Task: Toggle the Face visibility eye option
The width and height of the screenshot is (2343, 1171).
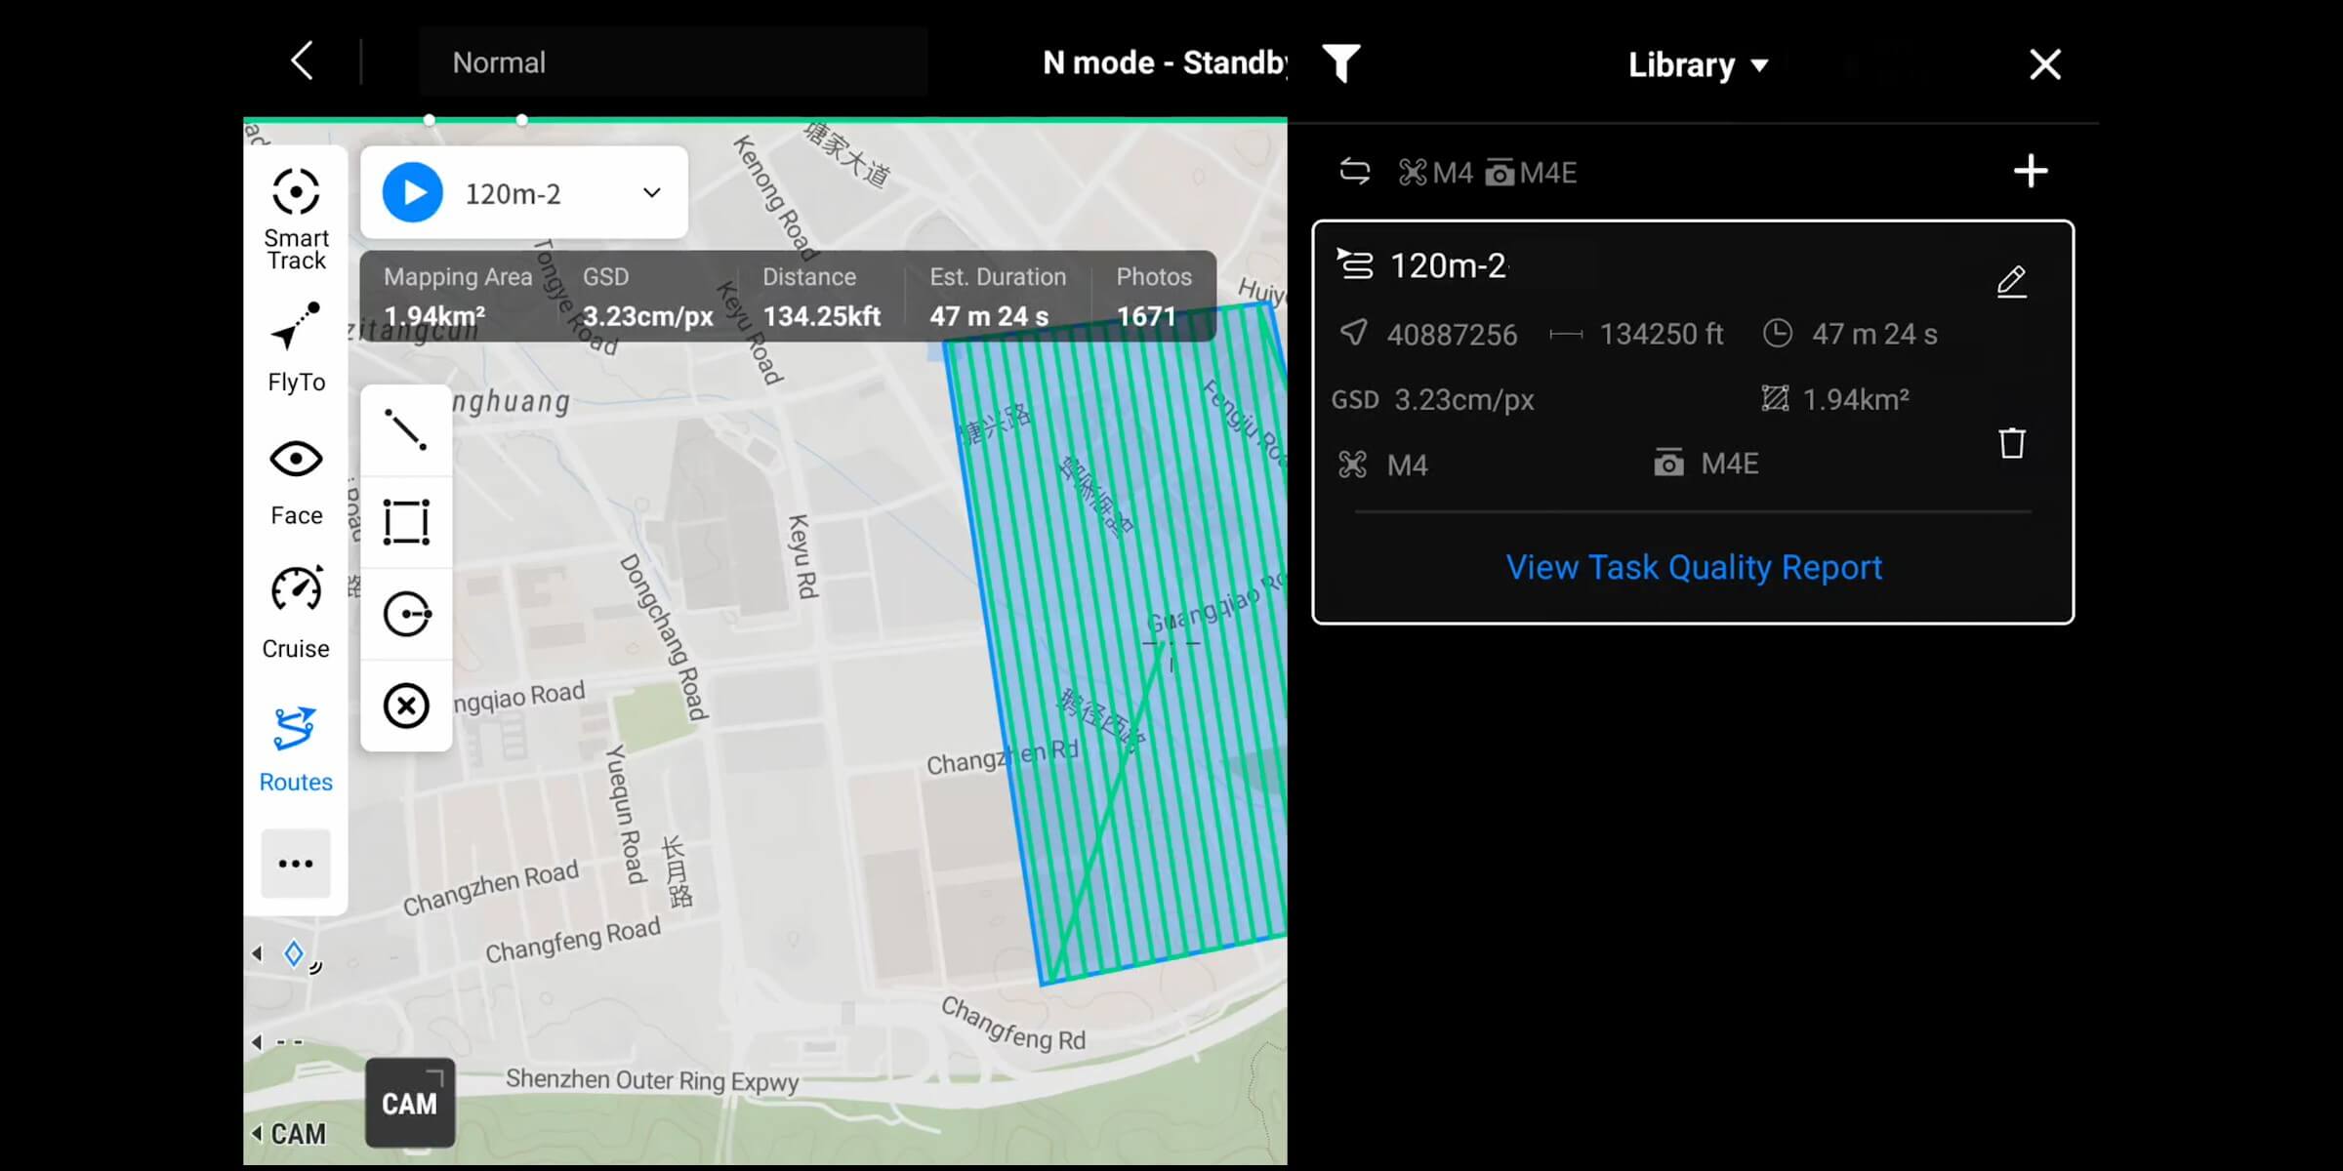Action: pyautogui.click(x=296, y=480)
